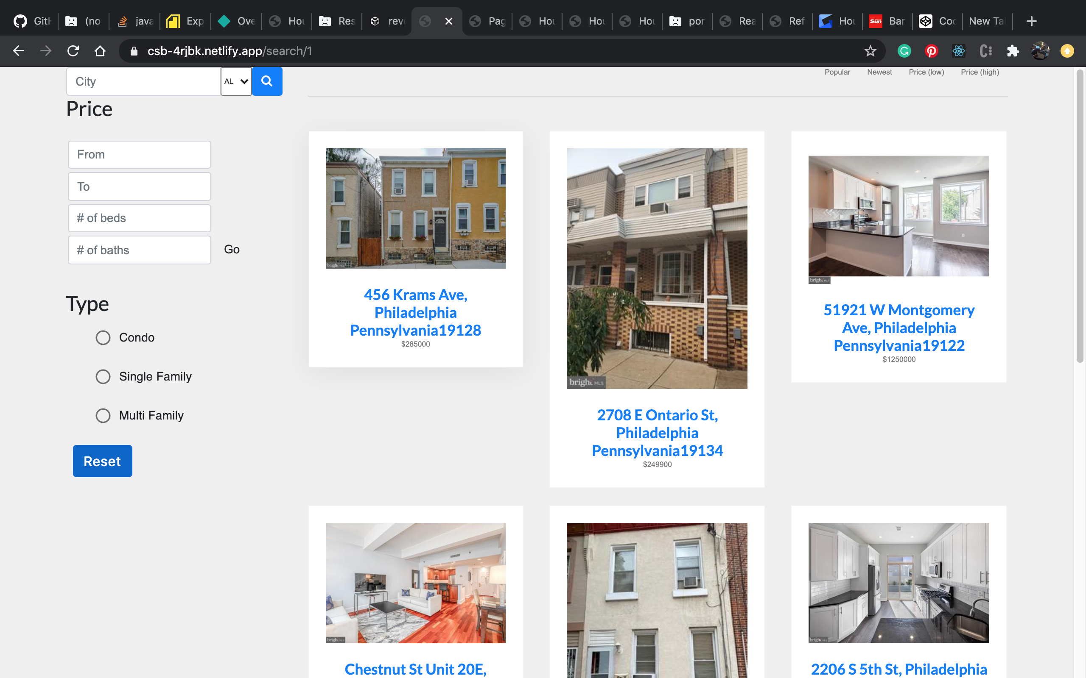This screenshot has width=1086, height=678.
Task: Navigate back using the back arrow
Action: (x=18, y=51)
